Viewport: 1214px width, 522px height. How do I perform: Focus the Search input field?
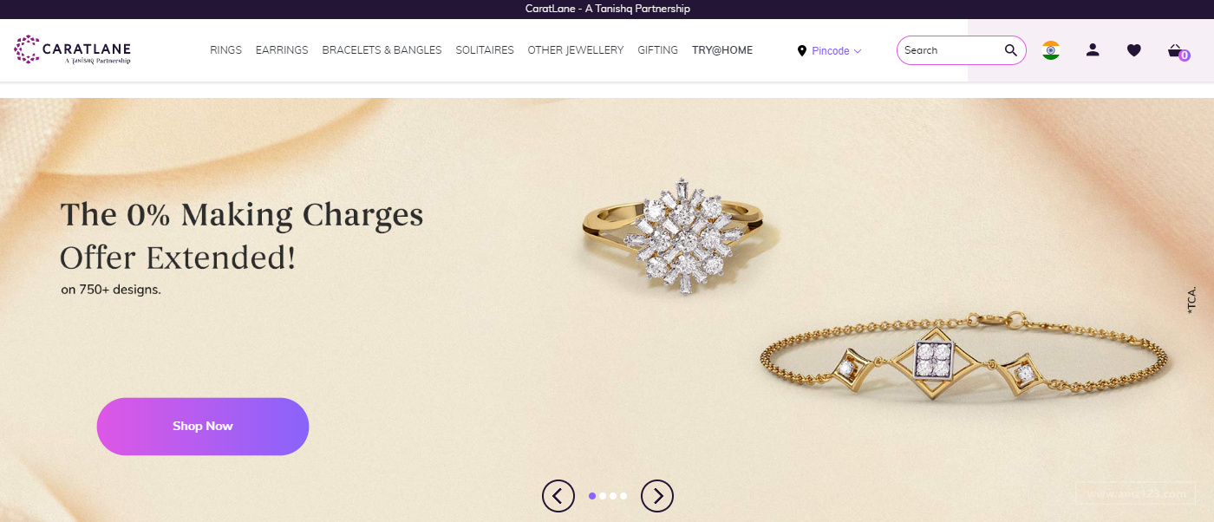[951, 50]
